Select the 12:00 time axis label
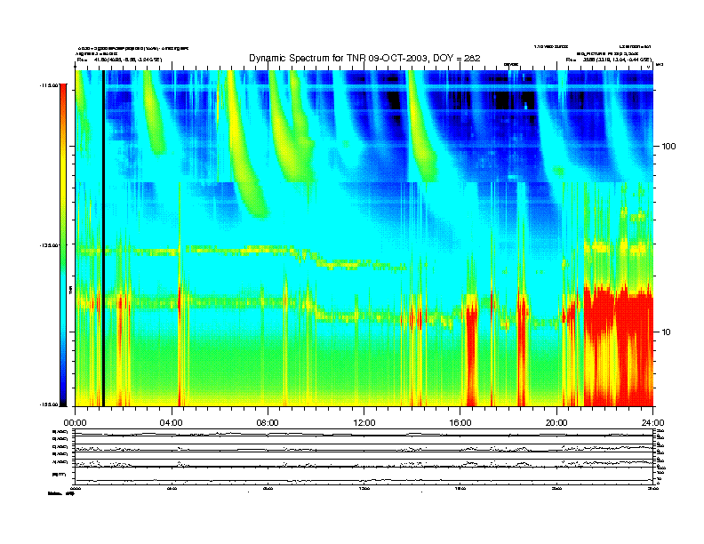The image size is (704, 544). click(x=364, y=423)
